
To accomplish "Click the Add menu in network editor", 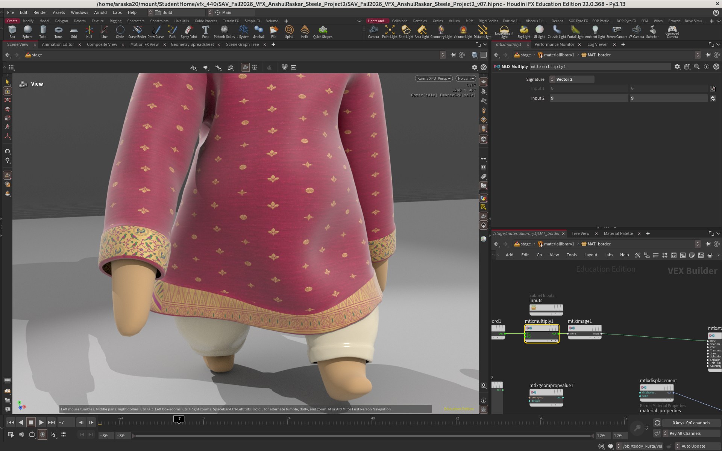I will pos(509,255).
